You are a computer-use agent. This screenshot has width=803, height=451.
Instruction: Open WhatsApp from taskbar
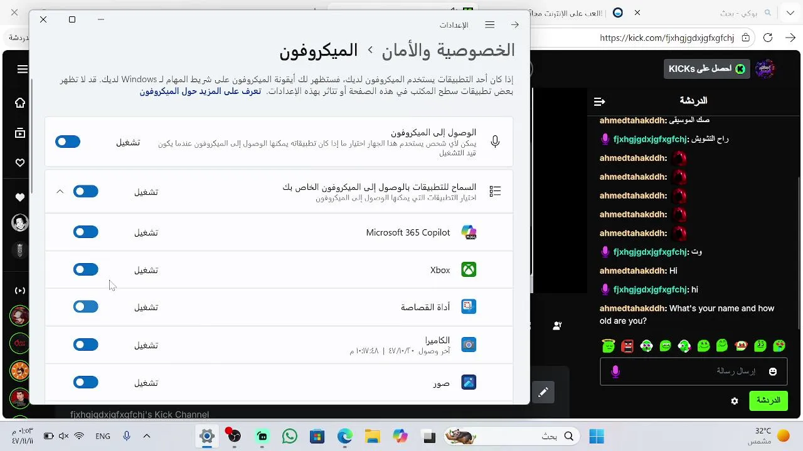(289, 437)
